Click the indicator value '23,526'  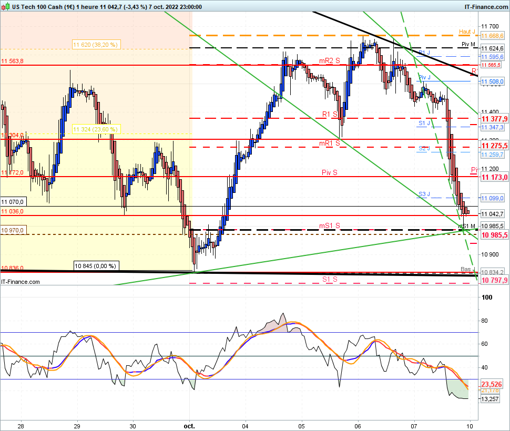(x=492, y=384)
